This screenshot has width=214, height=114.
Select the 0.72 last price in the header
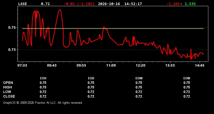45,4
